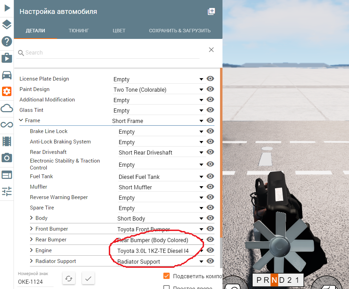Viewport: 349px width, 289px height.
Task: Toggle visibility eye for Additional Modification
Action: point(210,99)
